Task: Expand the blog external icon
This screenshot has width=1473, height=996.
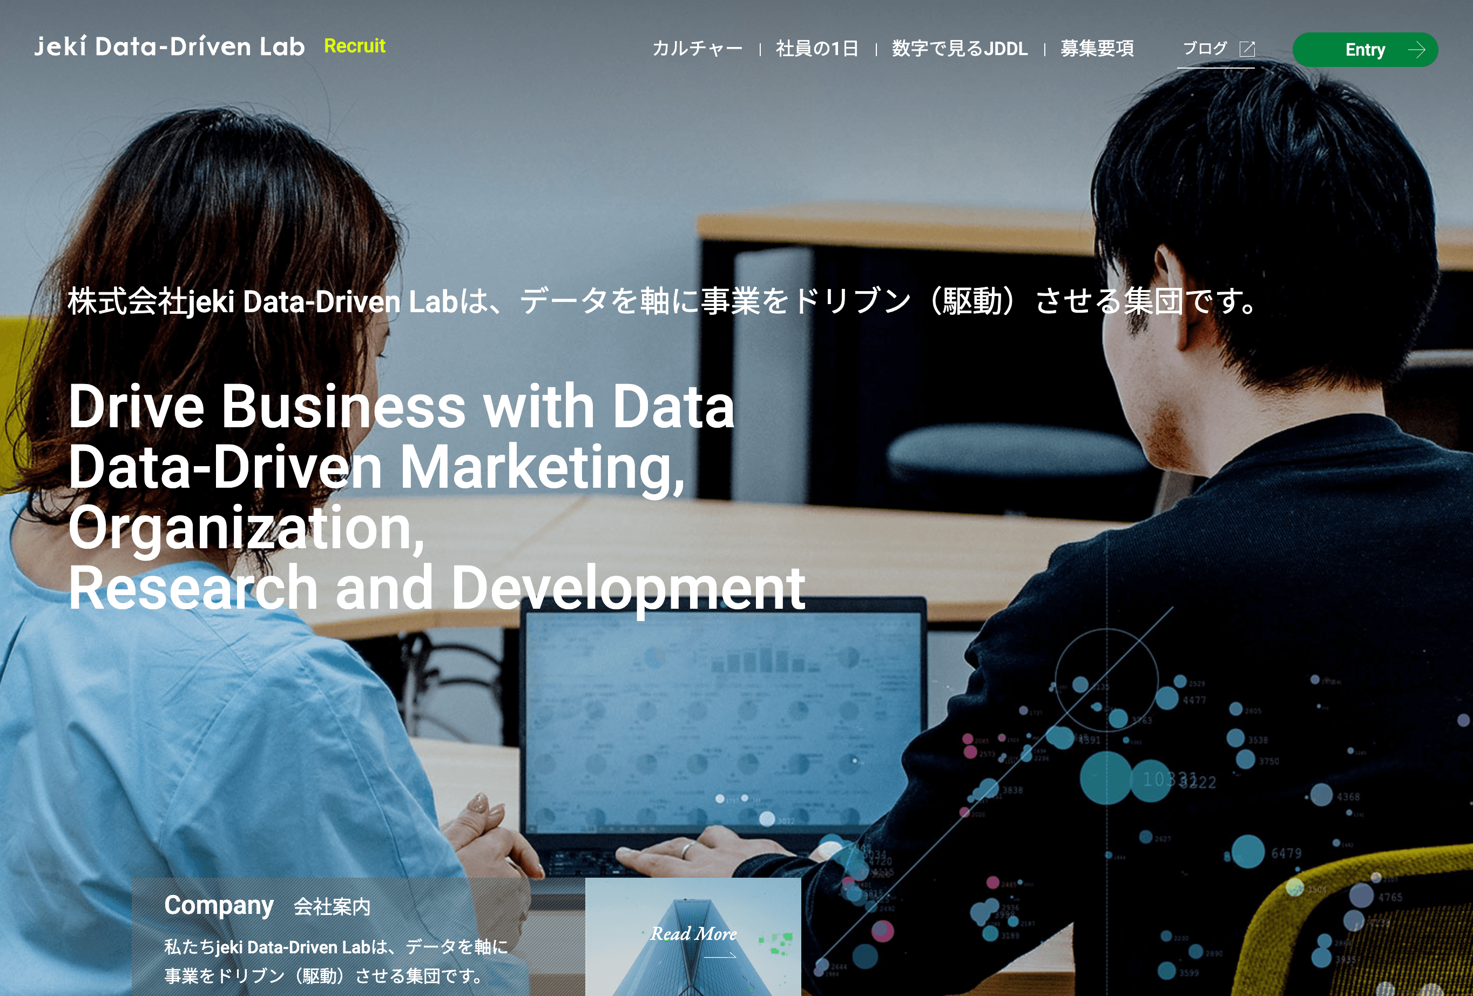Action: coord(1246,49)
